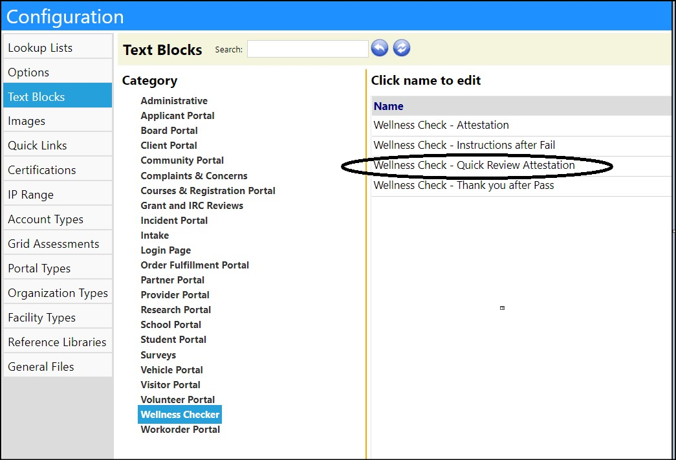Image resolution: width=676 pixels, height=460 pixels.
Task: Select the School Portal category
Action: click(171, 324)
